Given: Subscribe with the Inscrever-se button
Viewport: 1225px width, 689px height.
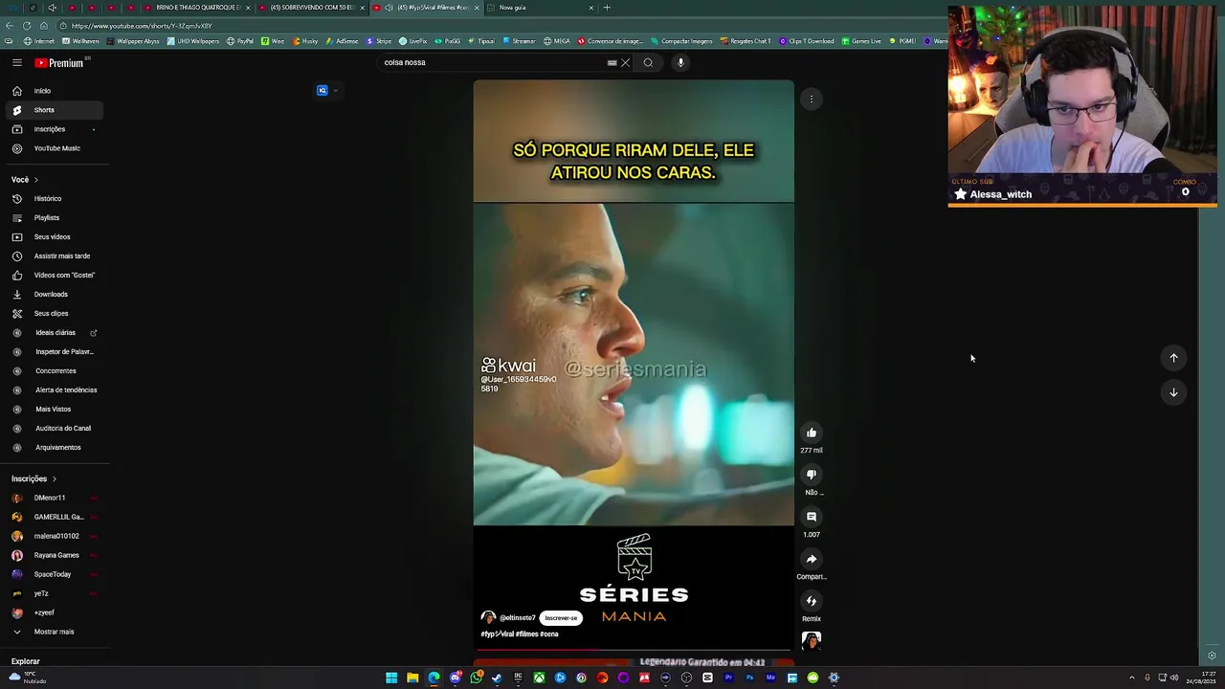Looking at the screenshot, I should 561,618.
